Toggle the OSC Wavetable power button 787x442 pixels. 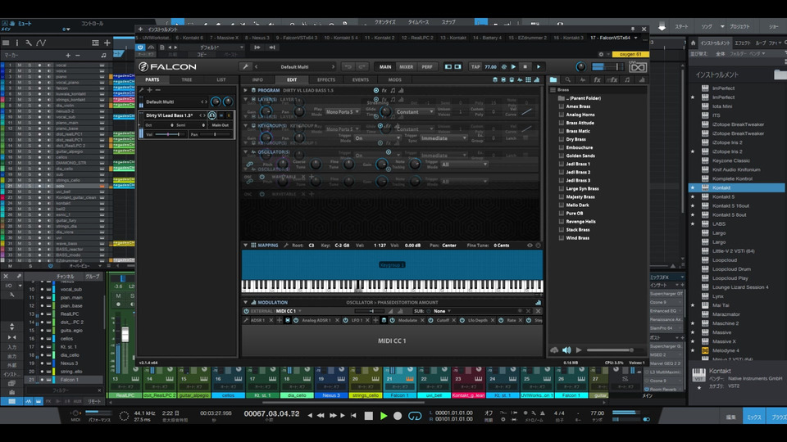click(262, 177)
